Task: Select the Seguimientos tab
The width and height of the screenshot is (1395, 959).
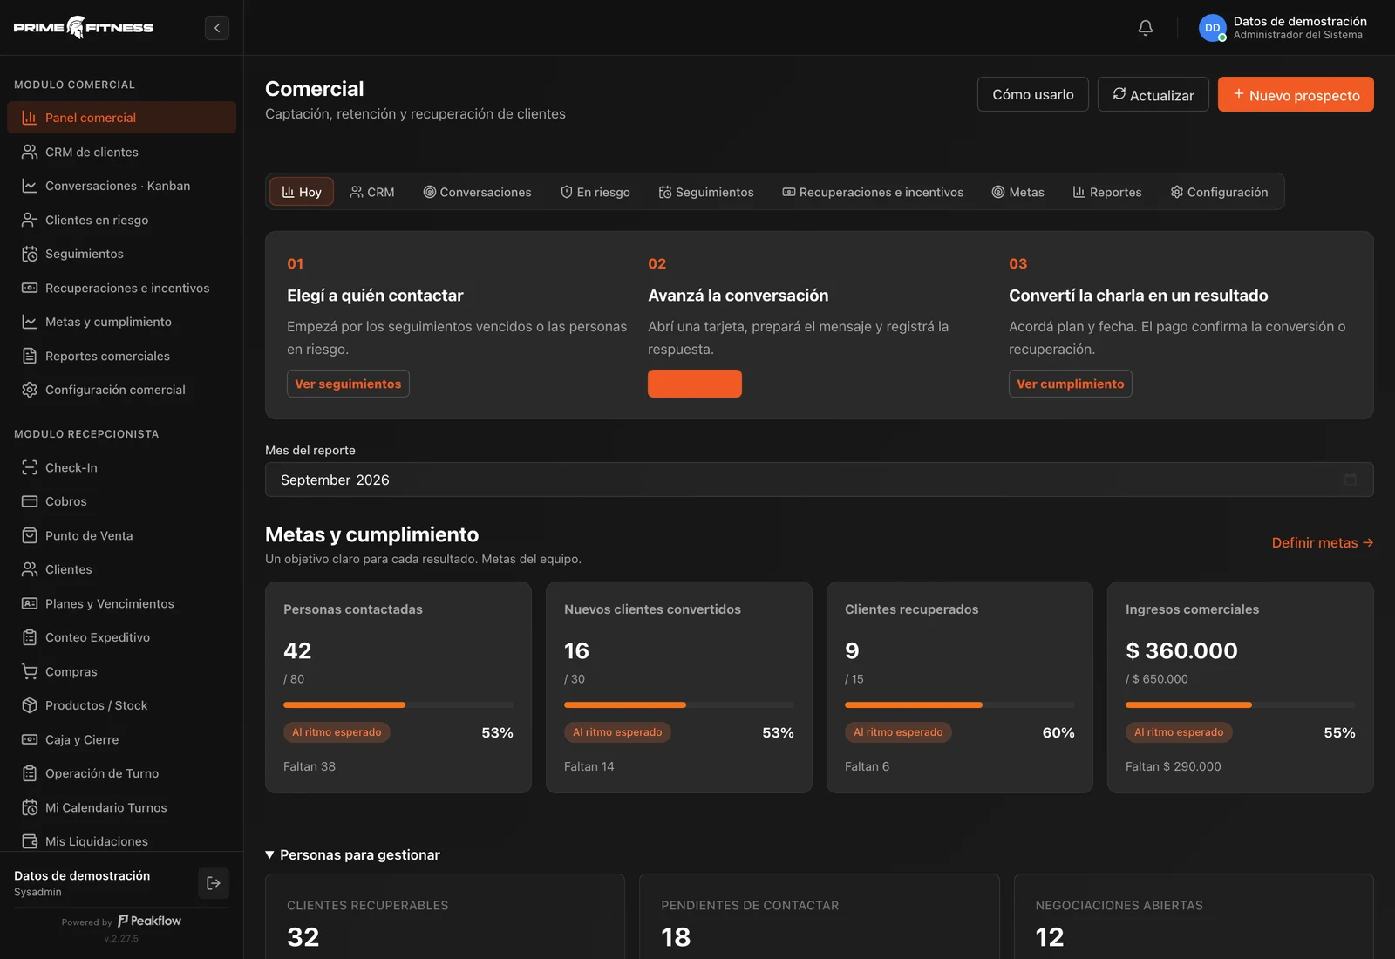Action: pyautogui.click(x=706, y=192)
